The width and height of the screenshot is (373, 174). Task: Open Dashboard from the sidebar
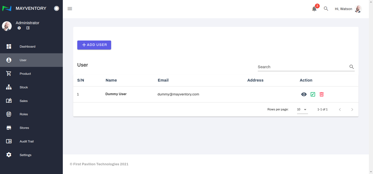click(x=27, y=46)
